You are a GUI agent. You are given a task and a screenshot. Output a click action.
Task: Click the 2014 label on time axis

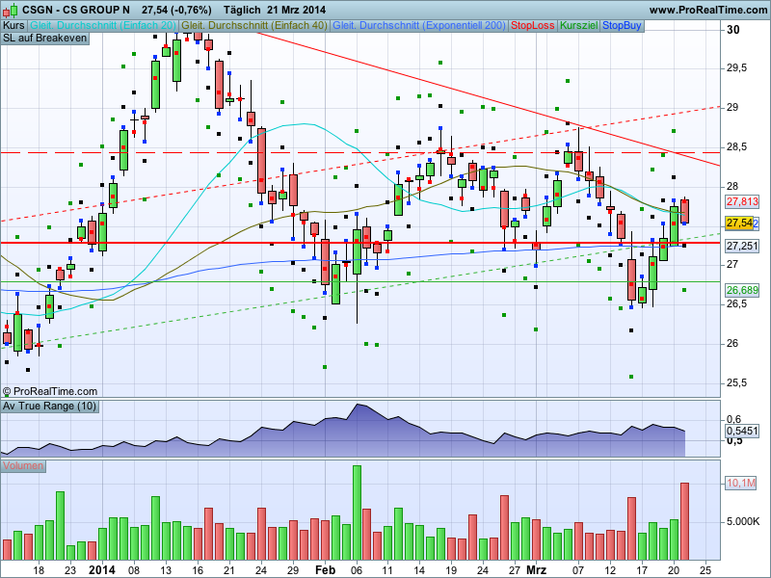tap(102, 570)
